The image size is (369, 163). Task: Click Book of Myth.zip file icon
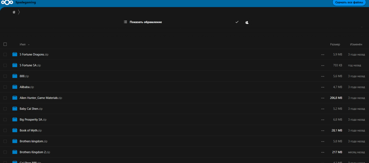[x=15, y=130]
